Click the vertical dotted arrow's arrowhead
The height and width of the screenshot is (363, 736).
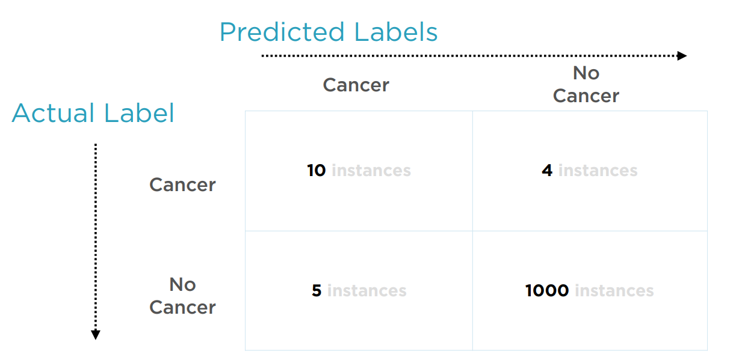(x=95, y=335)
